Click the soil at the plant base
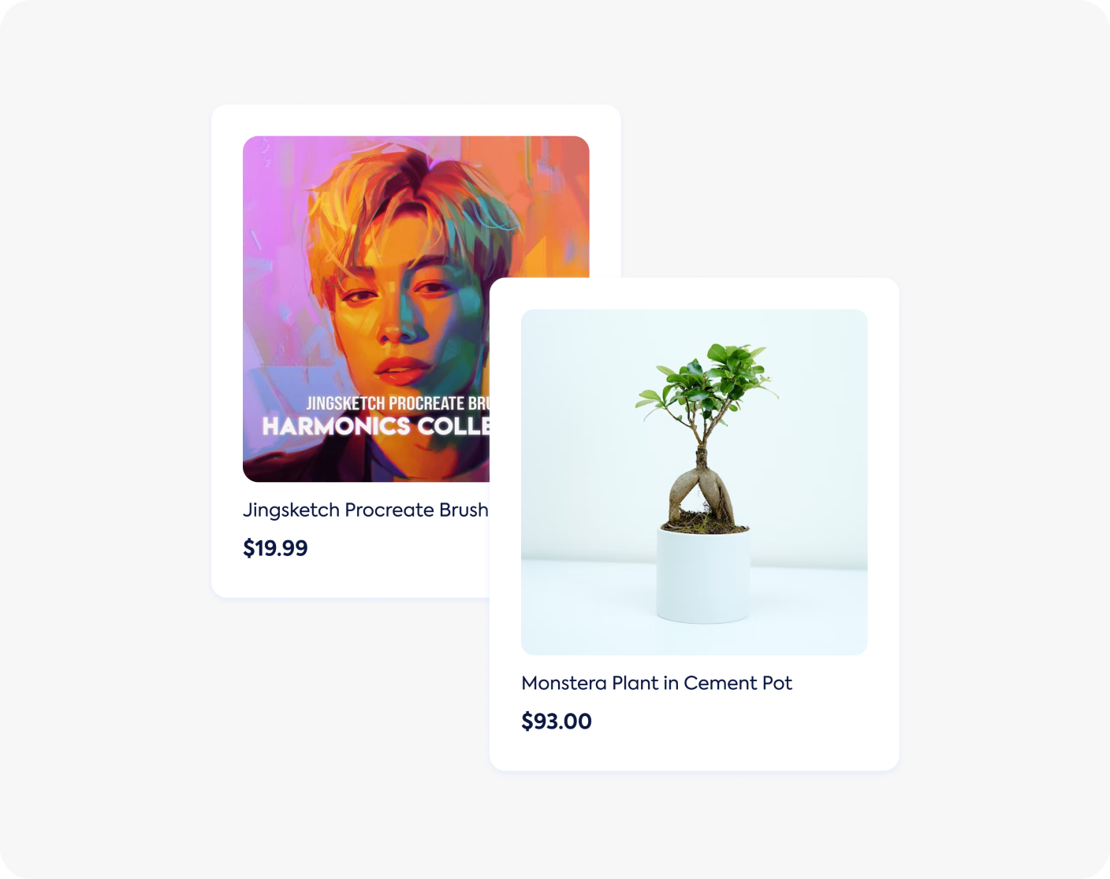This screenshot has width=1110, height=879. click(x=704, y=521)
